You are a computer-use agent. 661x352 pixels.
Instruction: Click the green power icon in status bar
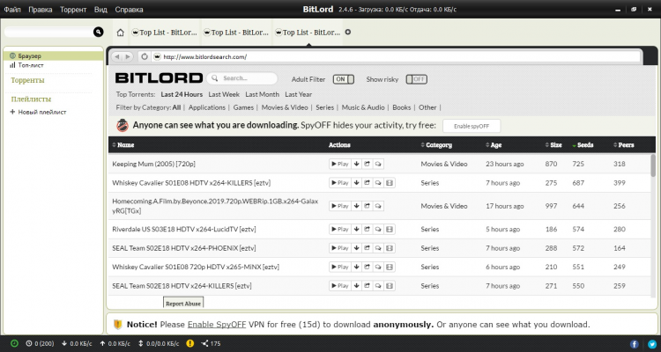tap(14, 343)
